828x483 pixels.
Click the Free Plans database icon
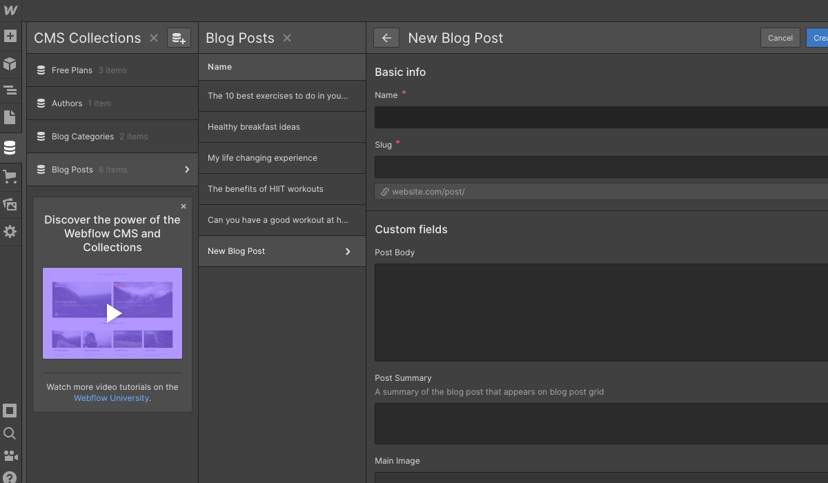41,70
